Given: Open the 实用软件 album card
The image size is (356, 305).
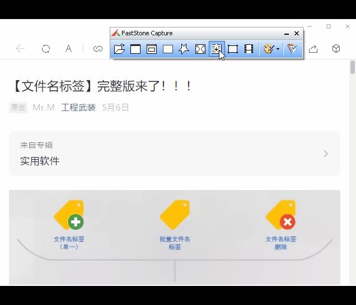Looking at the screenshot, I should pos(175,153).
